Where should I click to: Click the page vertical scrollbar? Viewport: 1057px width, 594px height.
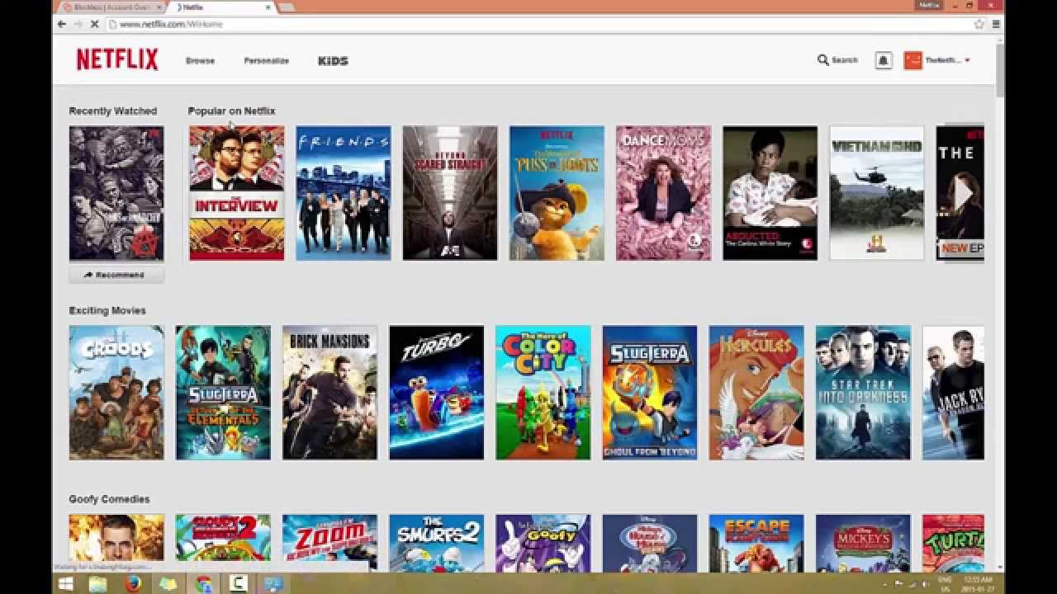click(x=1000, y=70)
